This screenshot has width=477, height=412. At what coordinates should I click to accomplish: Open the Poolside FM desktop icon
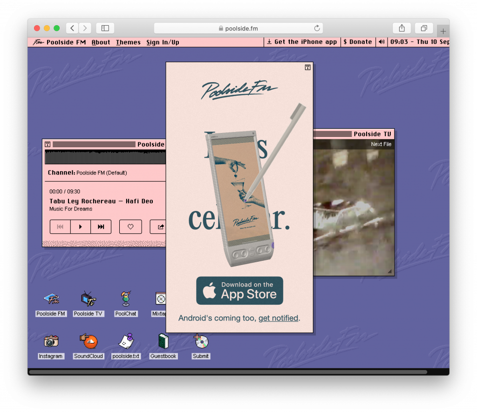click(51, 304)
